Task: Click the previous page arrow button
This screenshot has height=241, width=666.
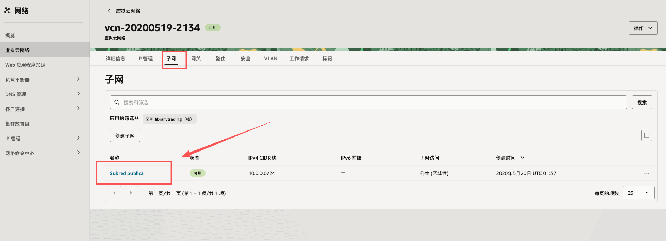Action: click(114, 193)
